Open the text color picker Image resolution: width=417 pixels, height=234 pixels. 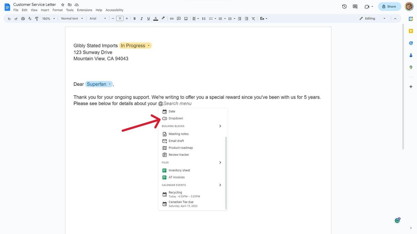156,19
